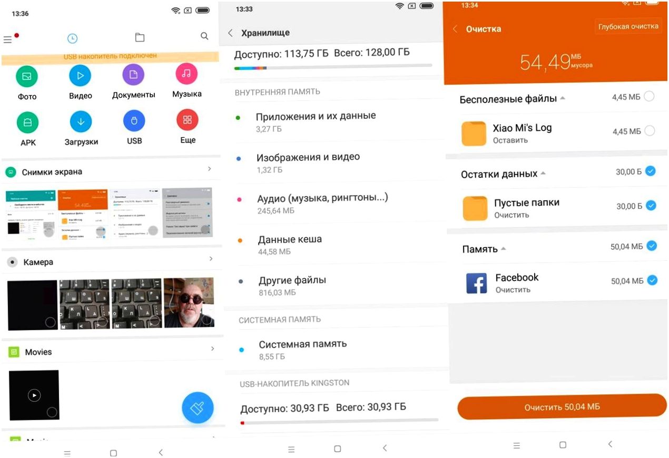Expand the Movies section arrow
Image resolution: width=669 pixels, height=458 pixels.
[x=212, y=349]
